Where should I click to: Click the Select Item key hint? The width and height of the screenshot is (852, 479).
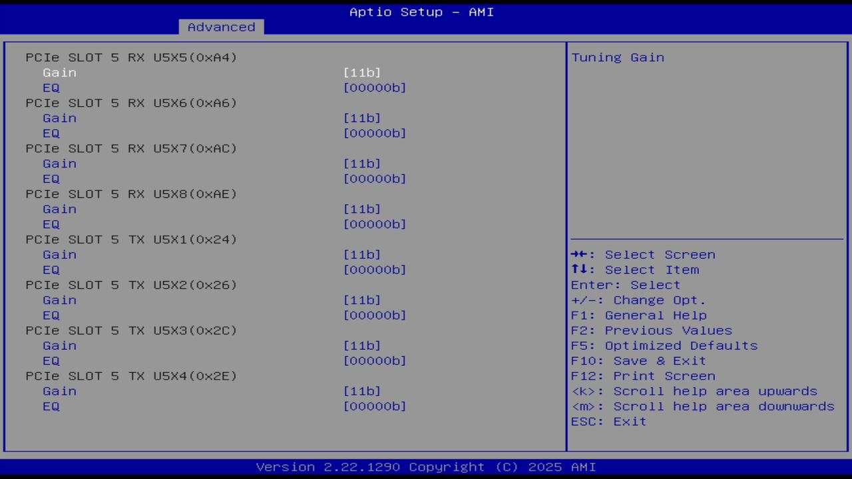click(635, 270)
